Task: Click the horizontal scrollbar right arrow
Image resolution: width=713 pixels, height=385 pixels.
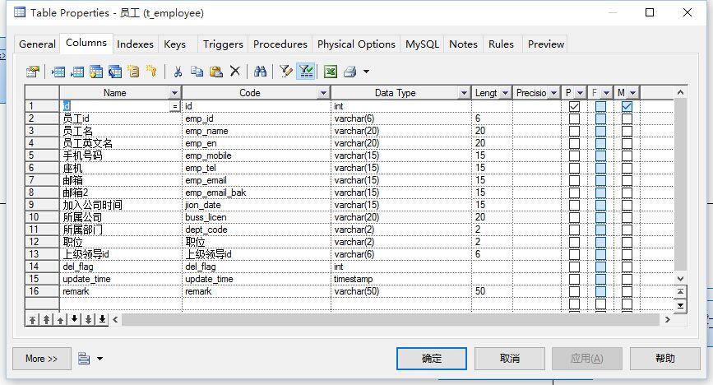Action: click(x=667, y=319)
